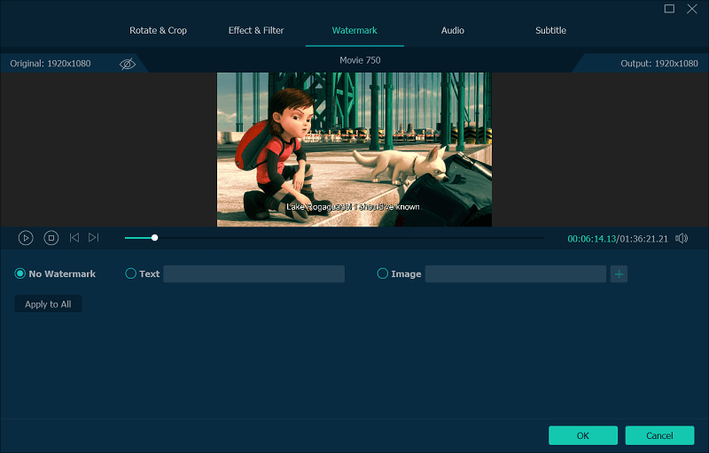The width and height of the screenshot is (709, 453).
Task: Switch to the Subtitle tab
Action: pyautogui.click(x=550, y=30)
